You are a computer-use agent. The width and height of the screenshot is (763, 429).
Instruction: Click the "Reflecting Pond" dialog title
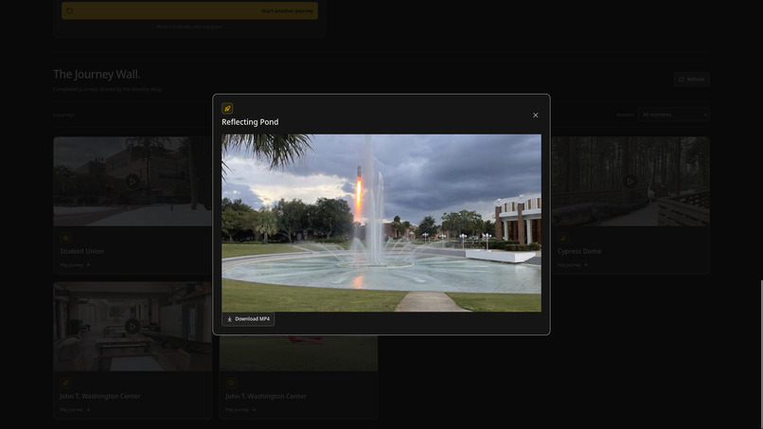[x=250, y=122]
